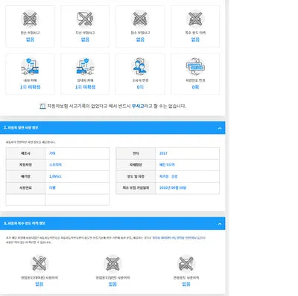Image resolution: width=298 pixels, height=296 pixels.
Task: Click '없음' under government use history
Action: [x=186, y=284]
